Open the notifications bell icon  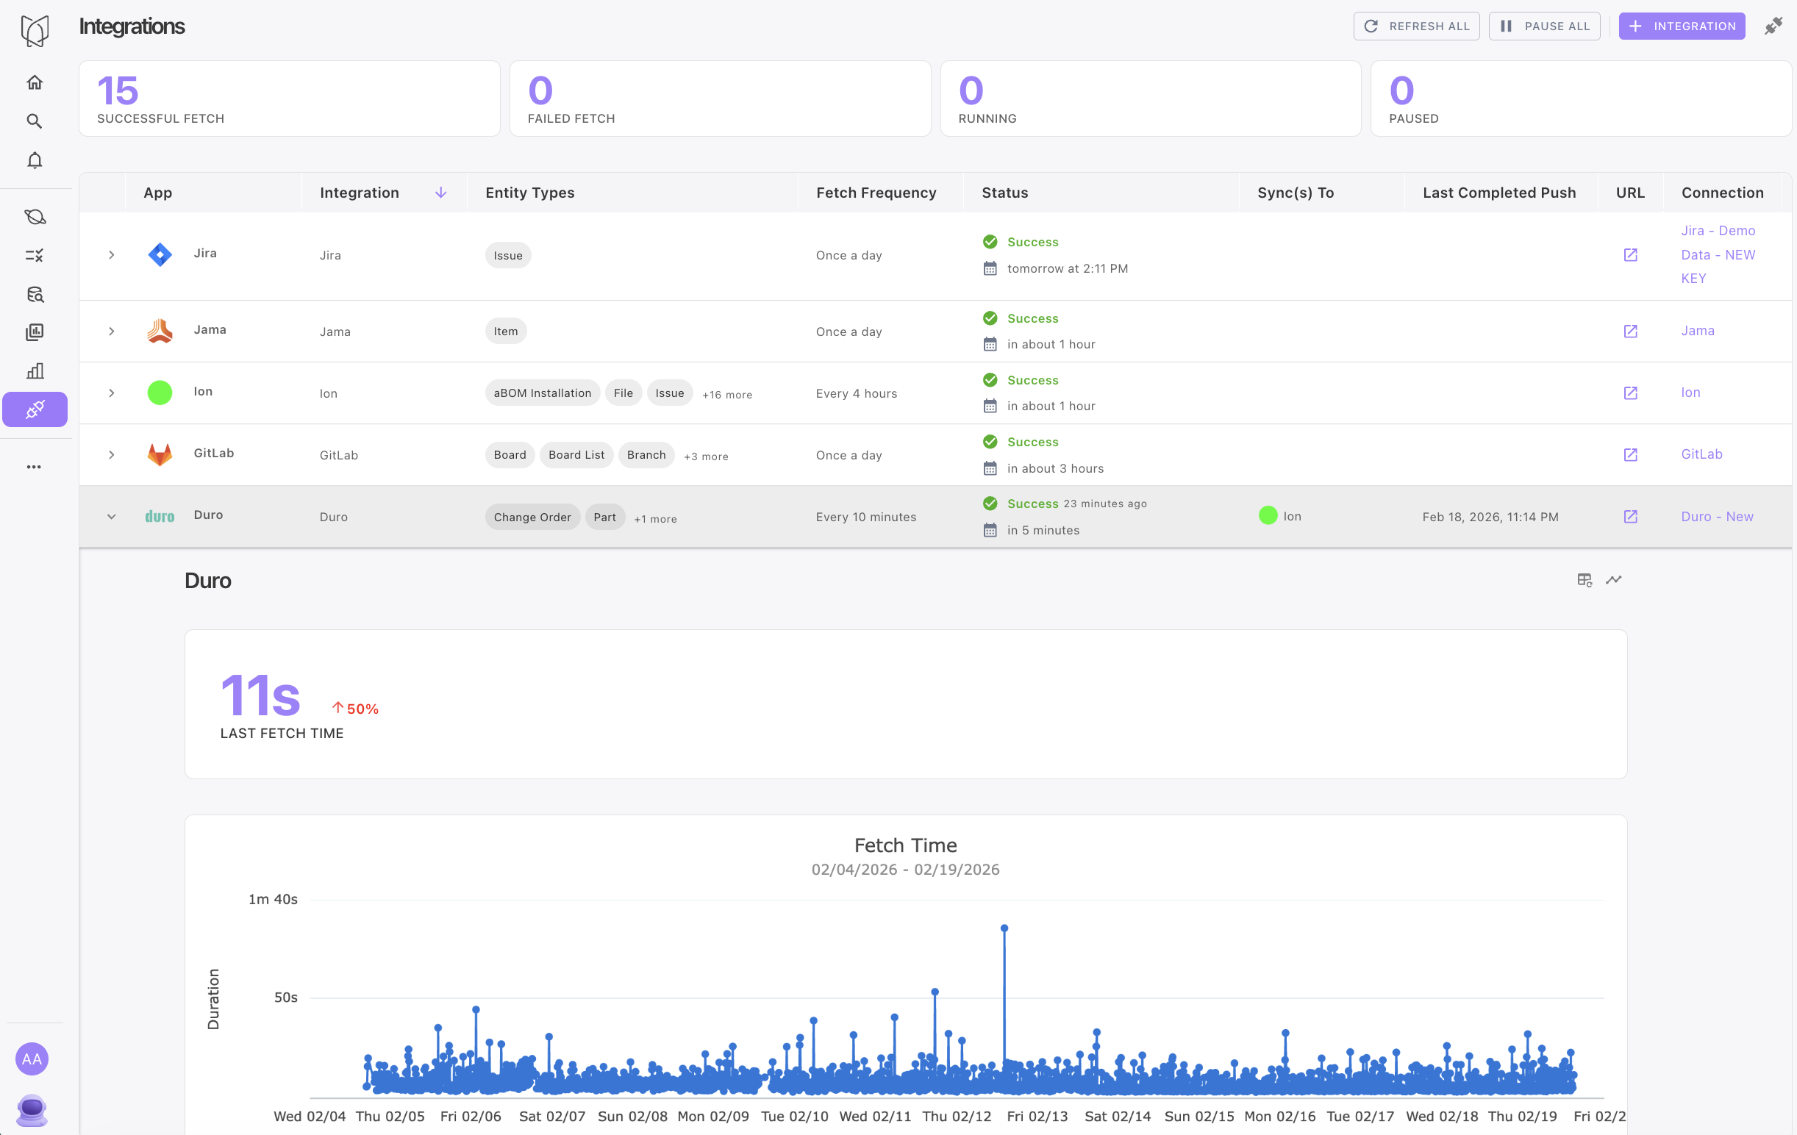[x=35, y=160]
